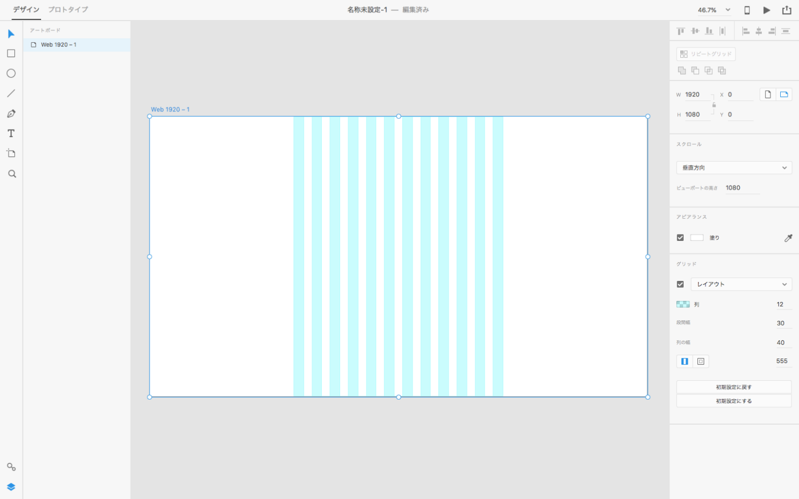Select the per-side margins mode button
Viewport: 799px width, 499px height.
tap(701, 361)
